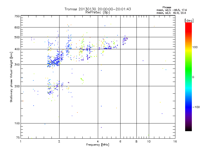206x154 pixels.
Task: Click the y-axis tick label '200'
Action: coord(17,86)
